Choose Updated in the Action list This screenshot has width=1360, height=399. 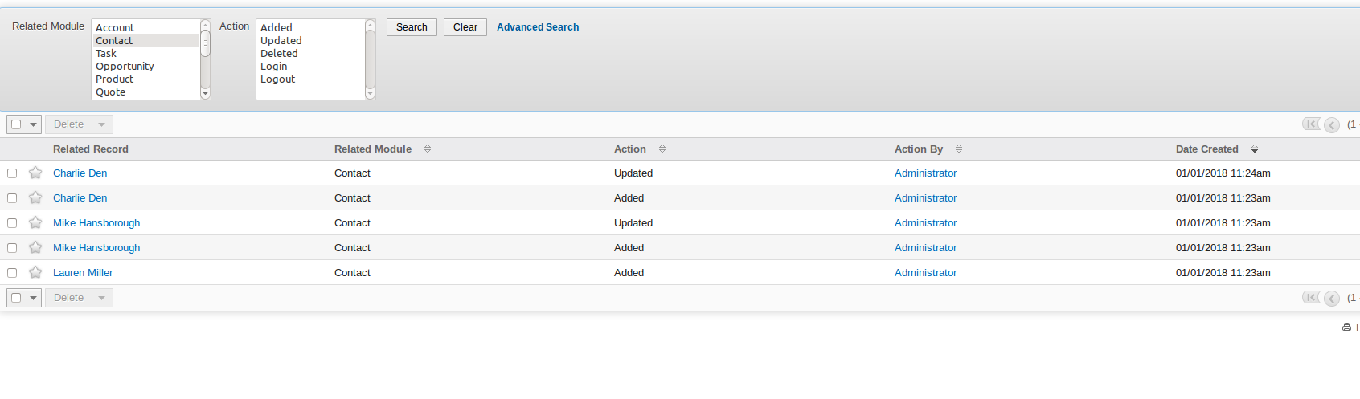[x=311, y=40]
